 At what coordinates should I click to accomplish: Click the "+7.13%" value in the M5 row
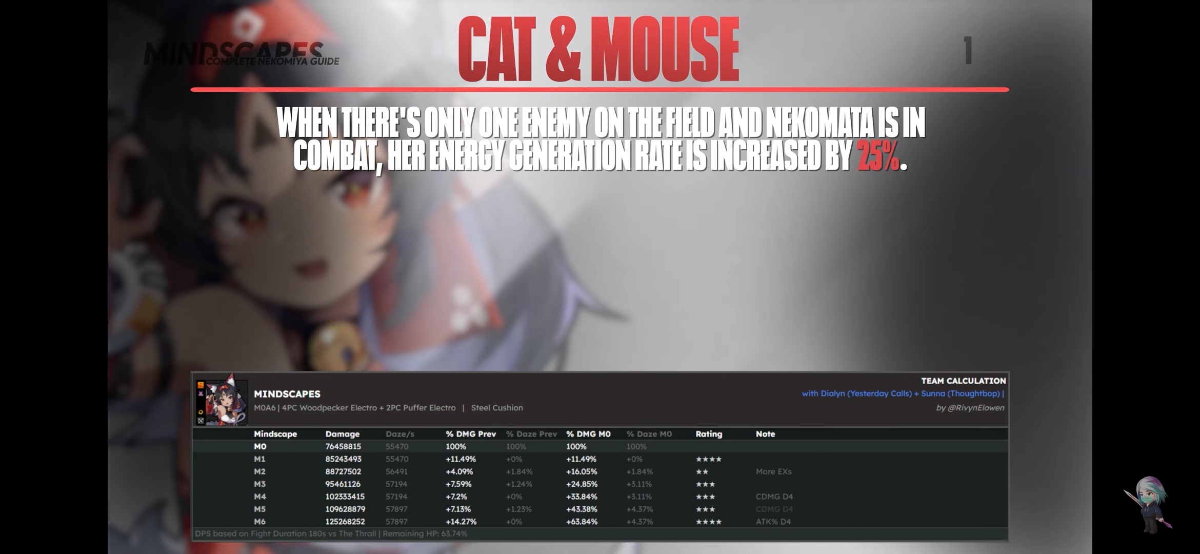458,509
